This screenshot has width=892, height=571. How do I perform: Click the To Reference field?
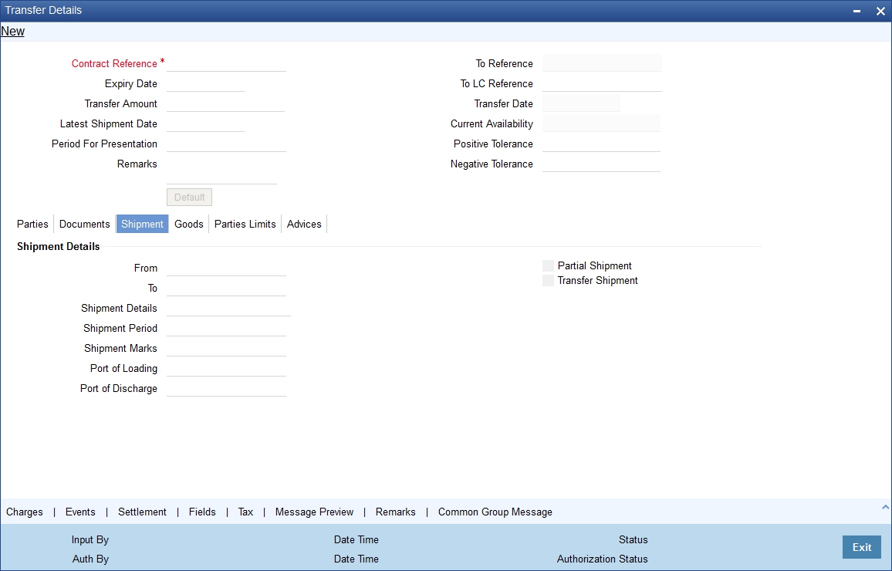coord(602,63)
